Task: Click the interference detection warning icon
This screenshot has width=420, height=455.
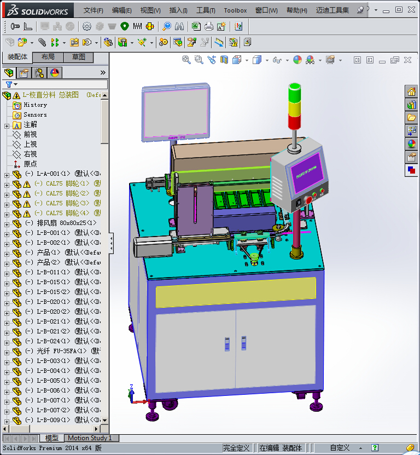Action: pos(233,42)
